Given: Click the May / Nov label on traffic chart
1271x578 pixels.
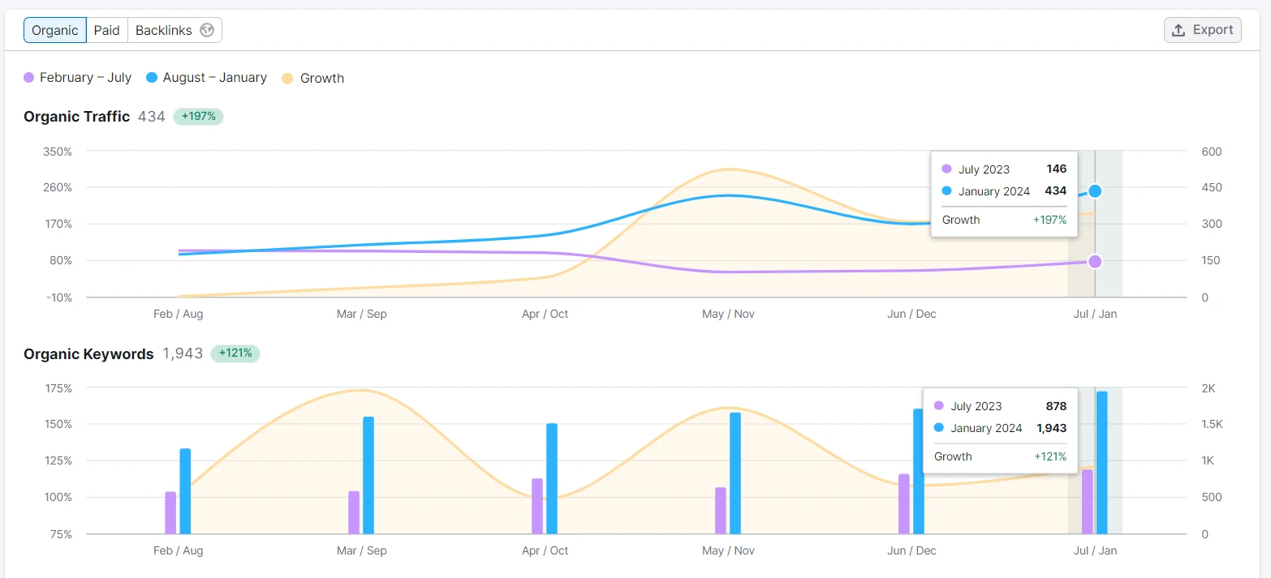Looking at the screenshot, I should [728, 314].
